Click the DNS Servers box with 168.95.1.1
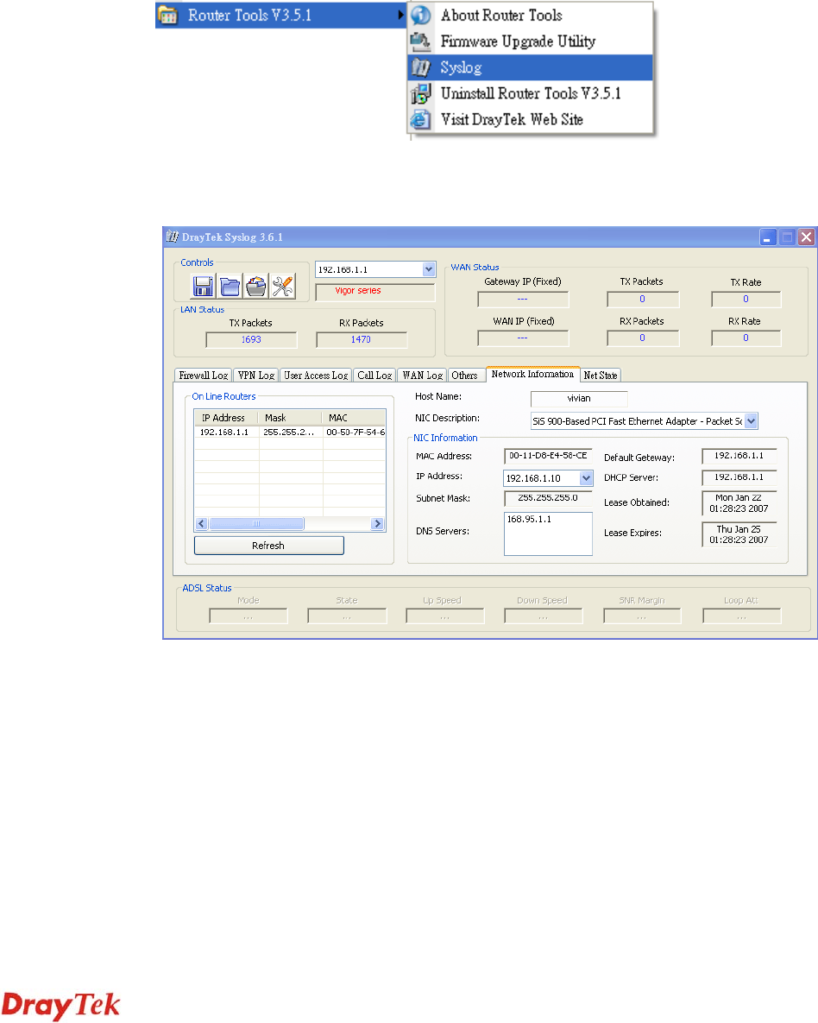The image size is (818, 1023). [548, 534]
